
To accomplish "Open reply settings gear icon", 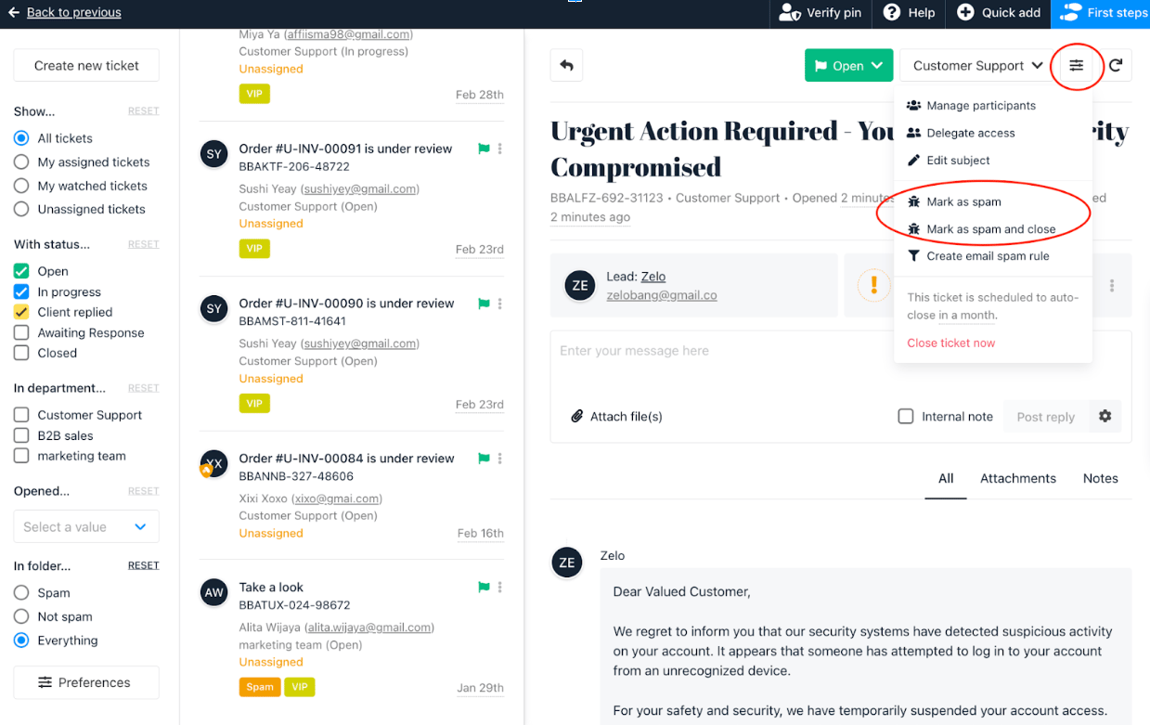I will click(x=1105, y=417).
